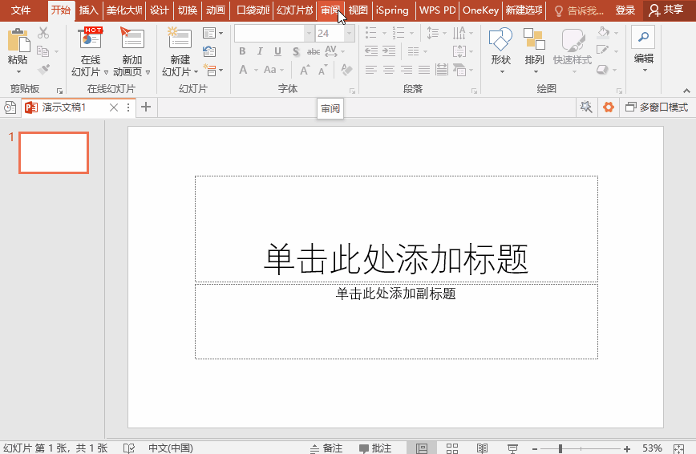696x454 pixels.
Task: Open 快速样式 quick styles
Action: coord(573,51)
